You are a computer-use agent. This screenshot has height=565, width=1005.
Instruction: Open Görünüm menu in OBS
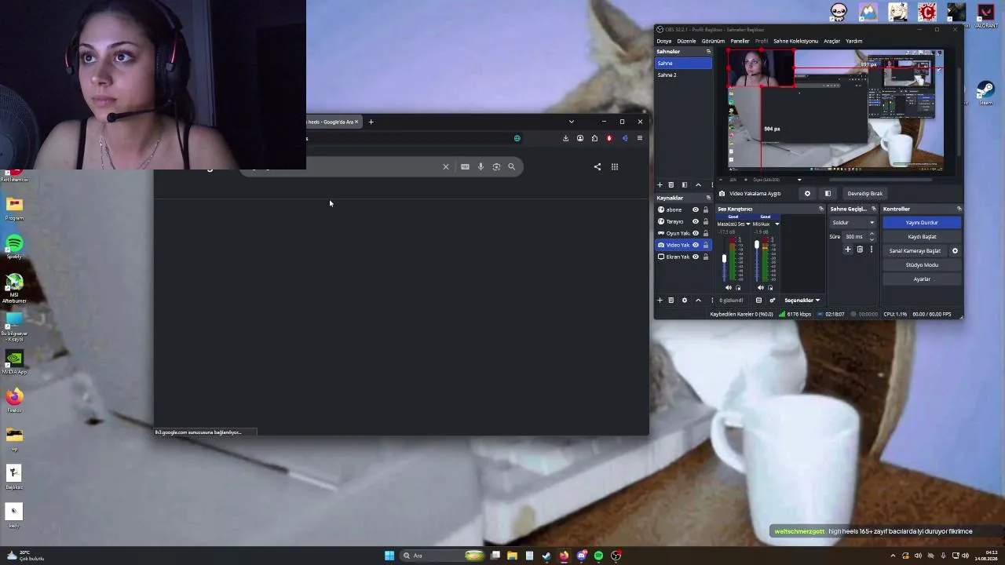(x=713, y=41)
